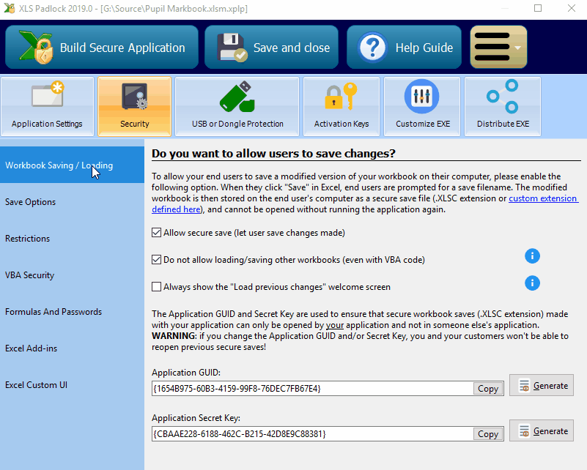587x470 pixels.
Task: Open USB or Dongle Protection icon
Action: (237, 97)
